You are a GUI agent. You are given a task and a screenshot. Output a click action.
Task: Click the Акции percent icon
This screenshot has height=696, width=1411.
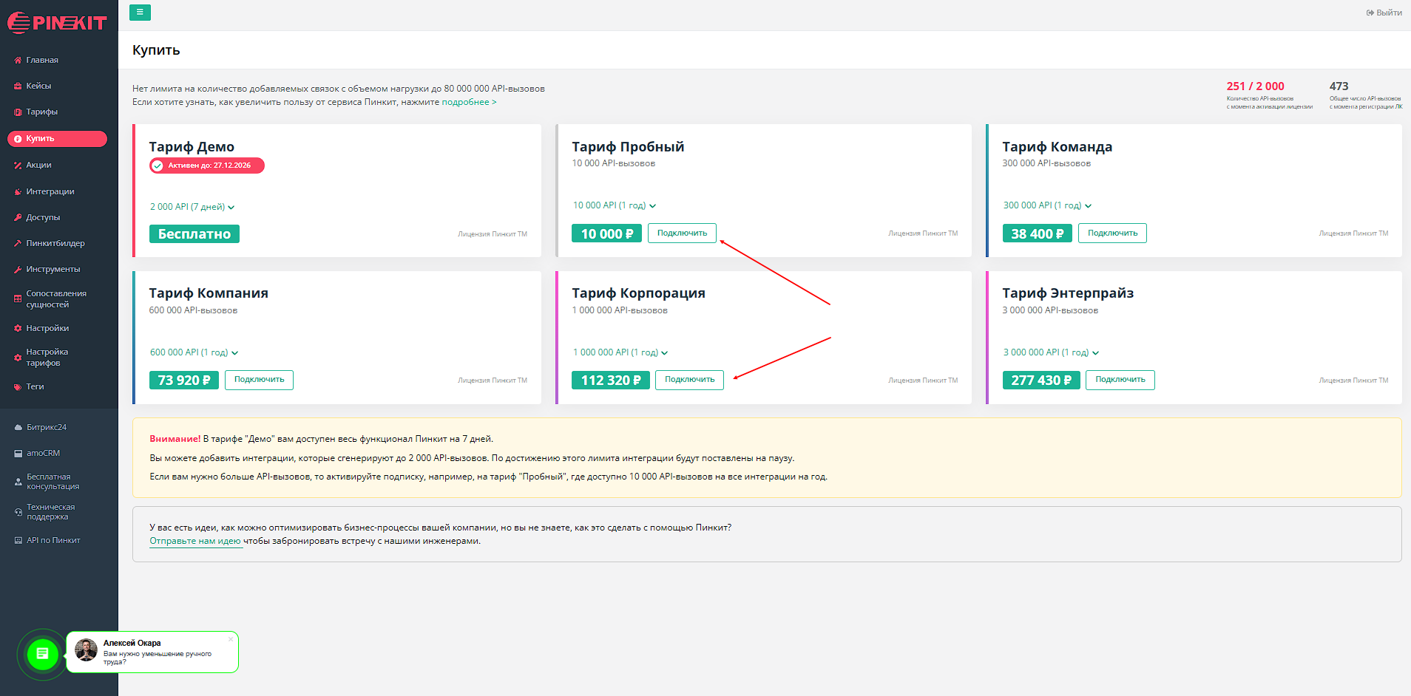[18, 166]
